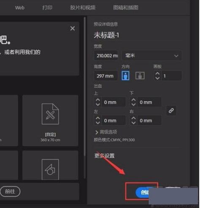
Task: Toggle the bleed link chain icon
Action: [x=171, y=111]
